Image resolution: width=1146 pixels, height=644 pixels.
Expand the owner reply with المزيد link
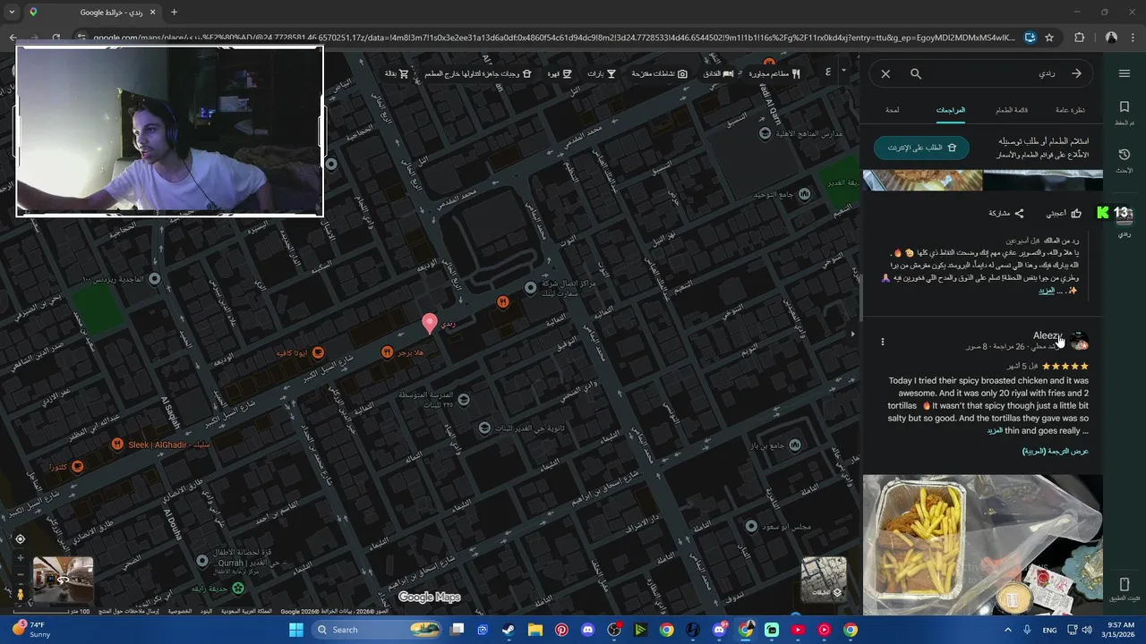[1046, 291]
